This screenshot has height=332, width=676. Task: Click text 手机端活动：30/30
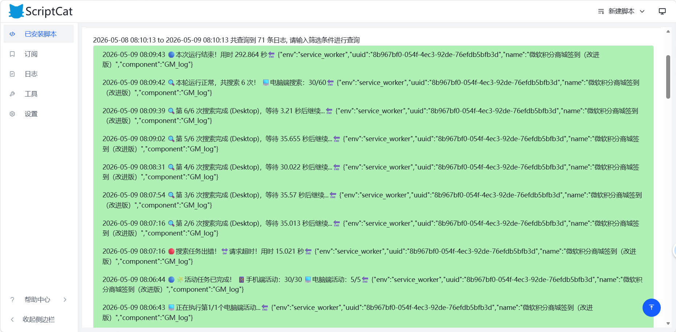click(x=274, y=279)
